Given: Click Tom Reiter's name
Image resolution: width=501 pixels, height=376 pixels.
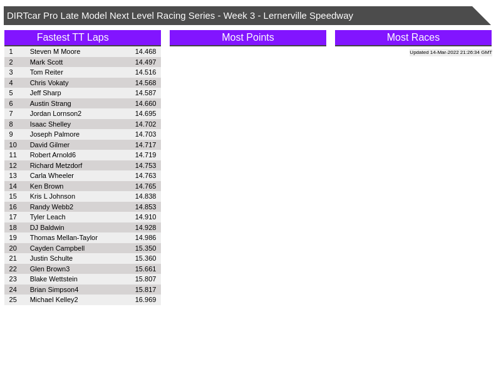Looking at the screenshot, I should point(46,72).
